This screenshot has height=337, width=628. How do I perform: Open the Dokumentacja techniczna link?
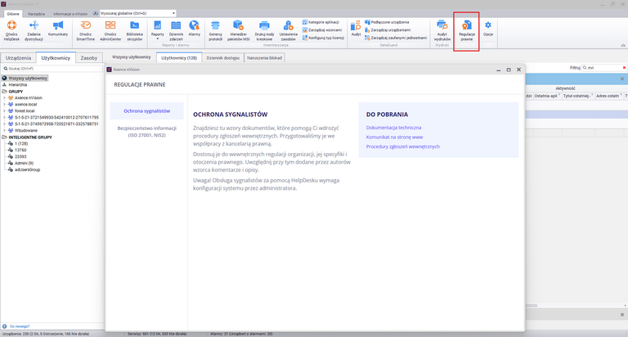pos(393,128)
